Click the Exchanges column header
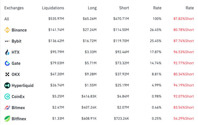This screenshot has width=198, height=125. (14, 8)
